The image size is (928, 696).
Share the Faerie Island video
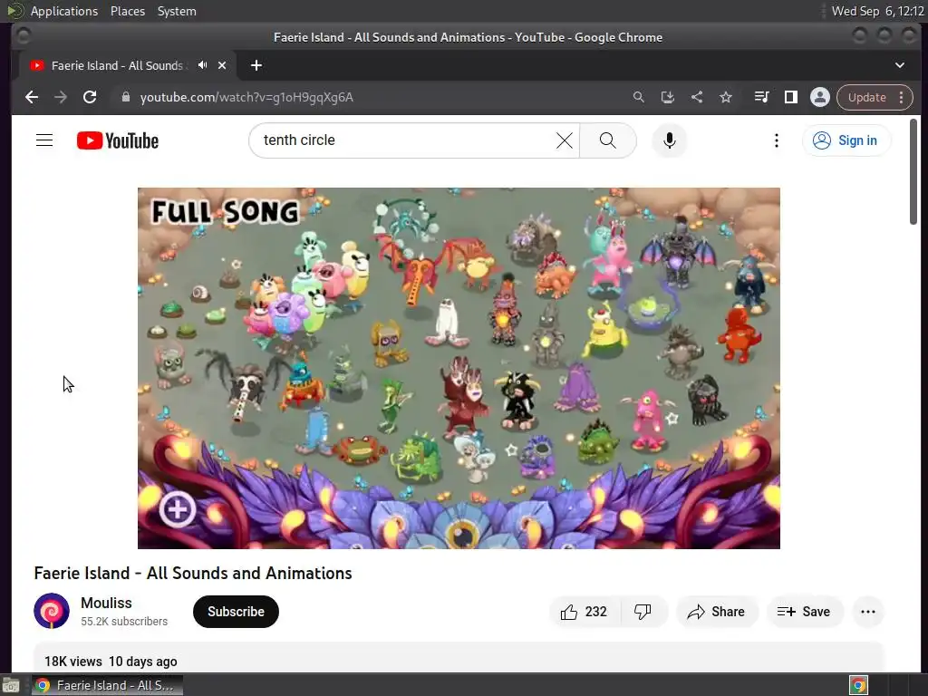(716, 612)
